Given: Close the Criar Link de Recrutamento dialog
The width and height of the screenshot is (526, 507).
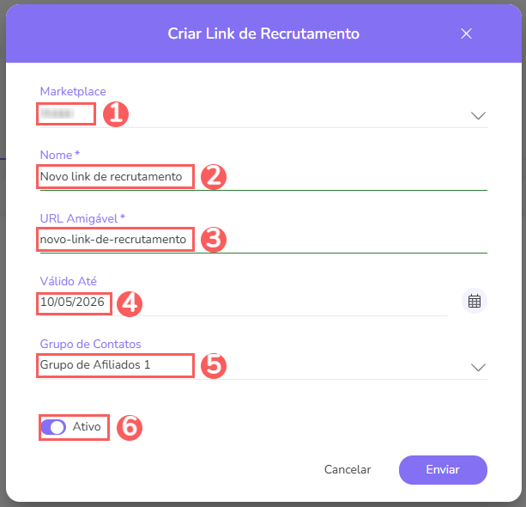Looking at the screenshot, I should [x=467, y=34].
